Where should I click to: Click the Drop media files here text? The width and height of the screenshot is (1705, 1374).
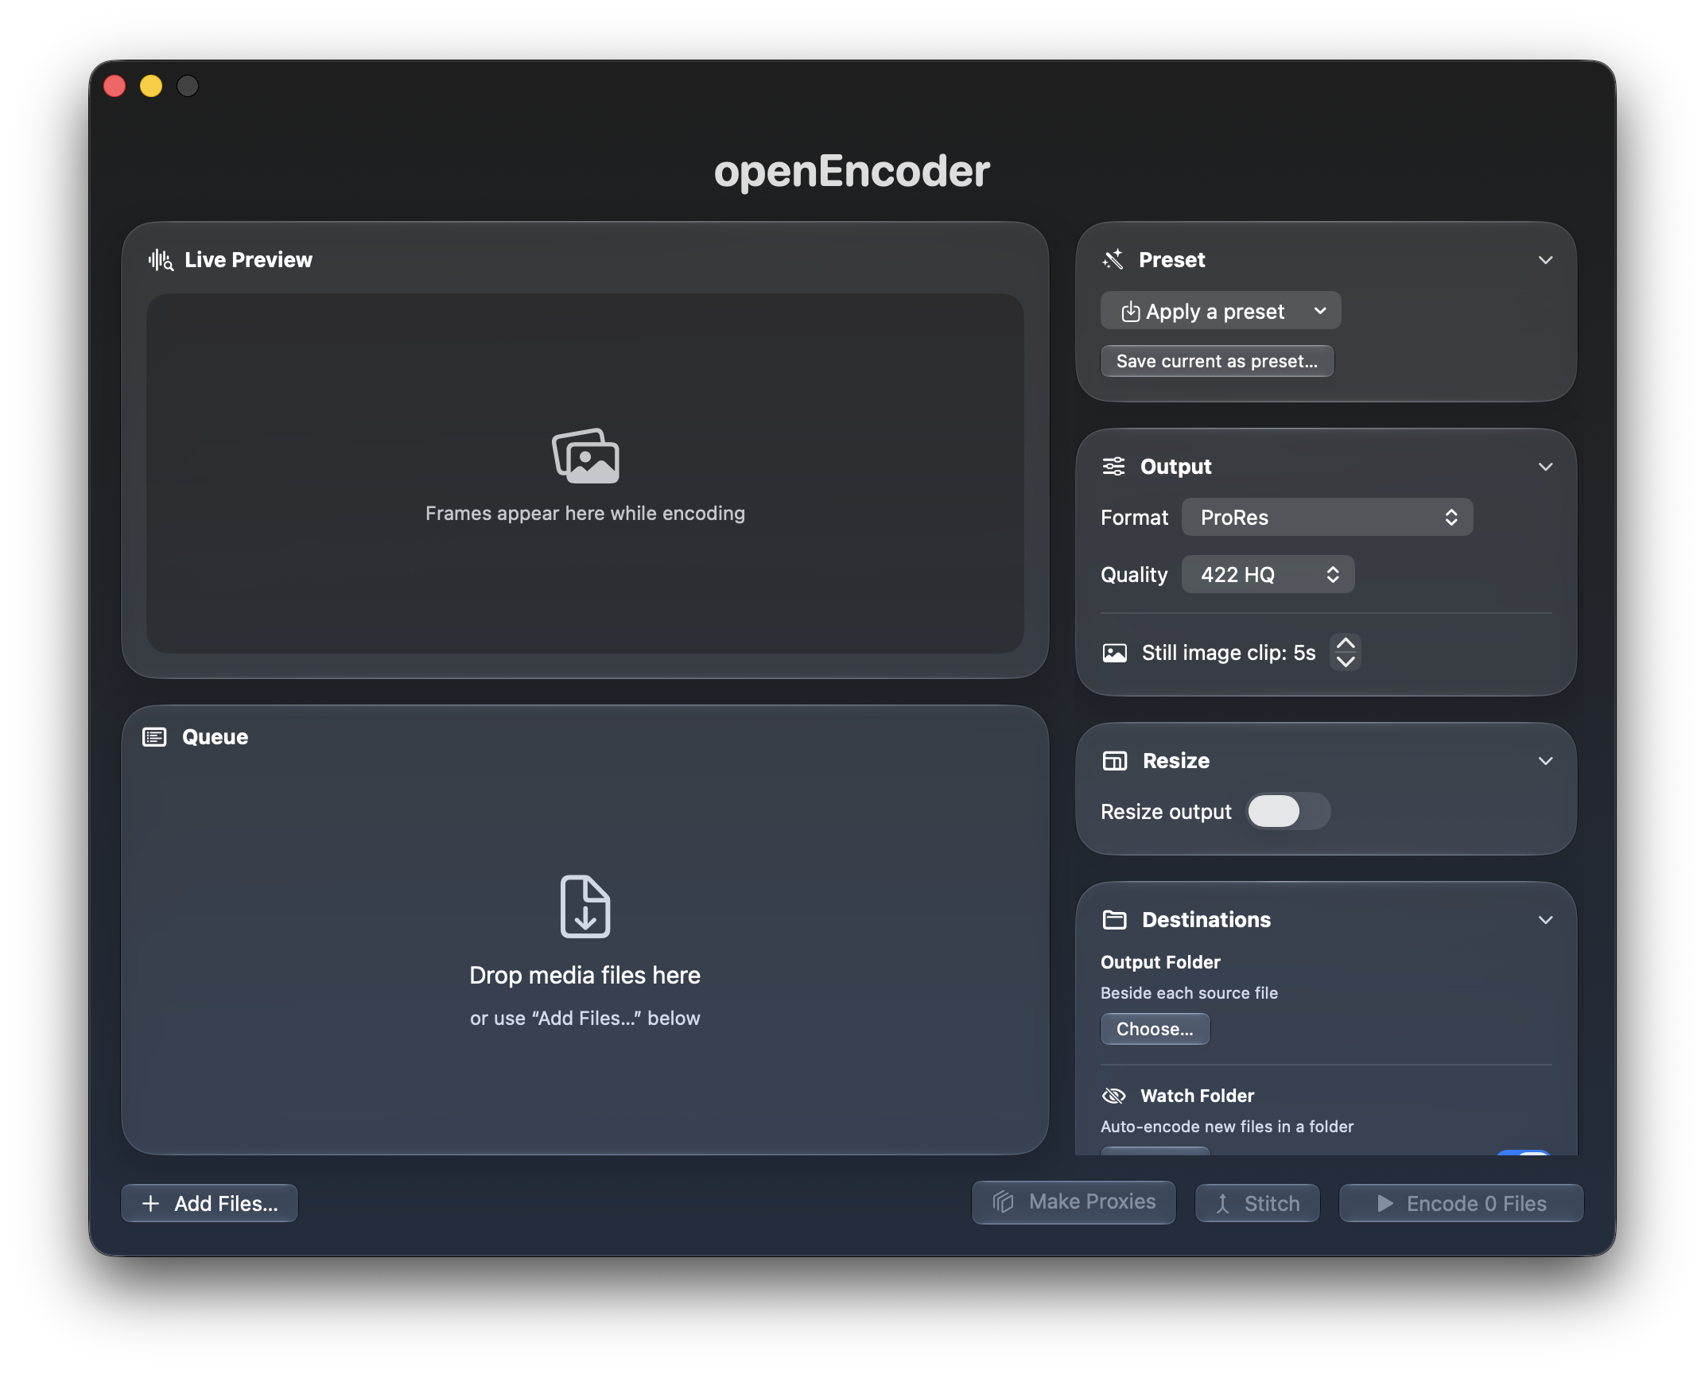point(585,976)
